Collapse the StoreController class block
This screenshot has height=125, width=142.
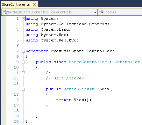(x=23, y=62)
